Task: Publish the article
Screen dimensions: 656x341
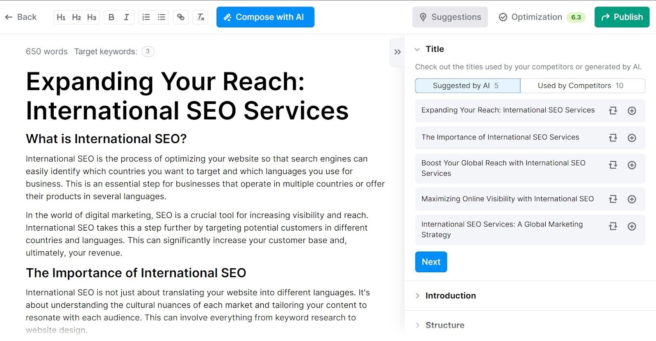Action: (x=622, y=17)
